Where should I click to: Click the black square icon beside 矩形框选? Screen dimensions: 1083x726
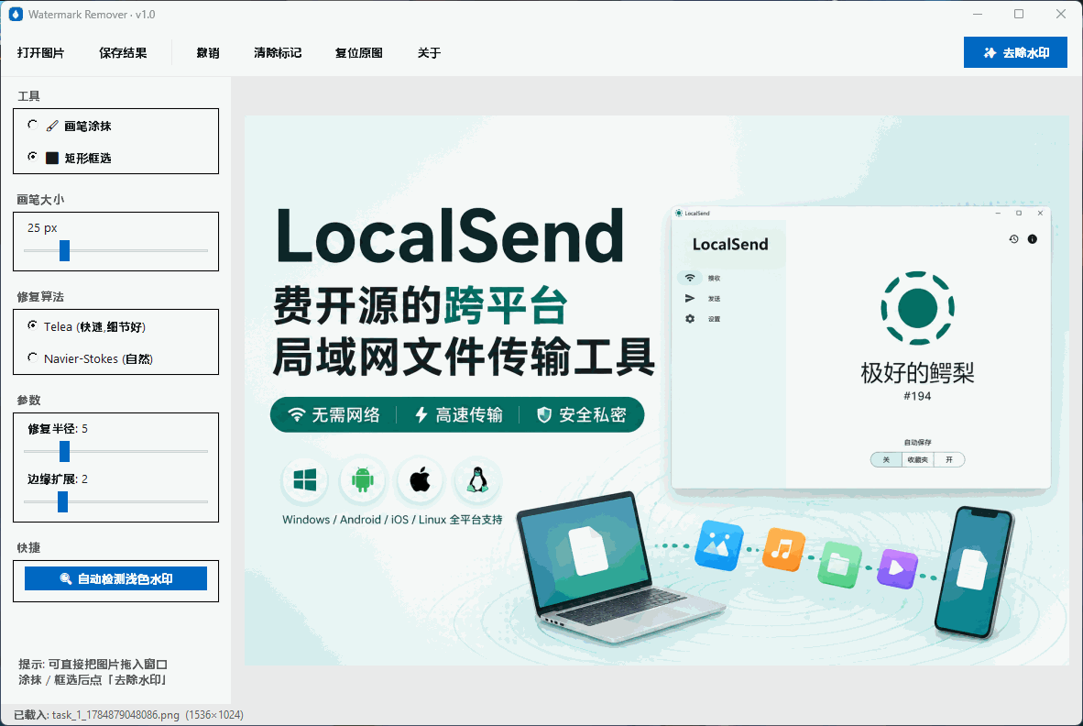pos(52,158)
